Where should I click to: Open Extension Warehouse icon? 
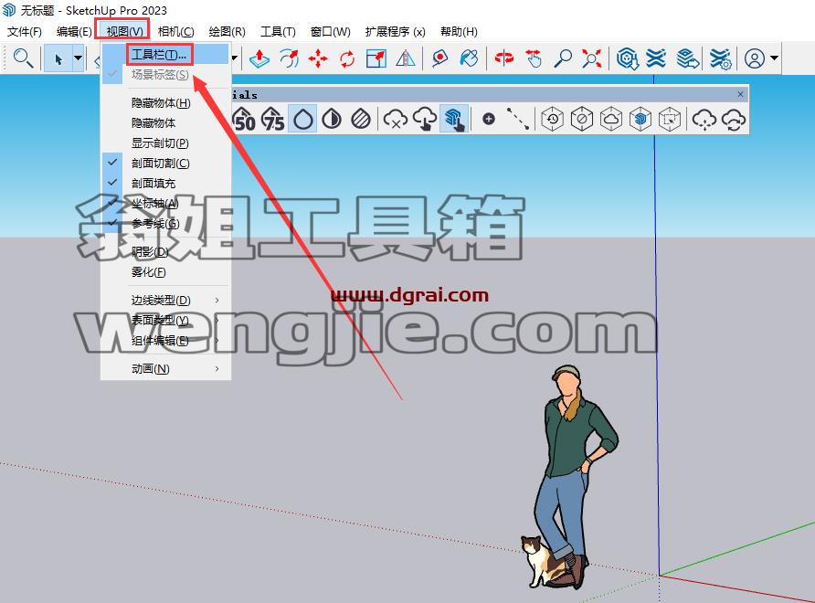coord(656,58)
